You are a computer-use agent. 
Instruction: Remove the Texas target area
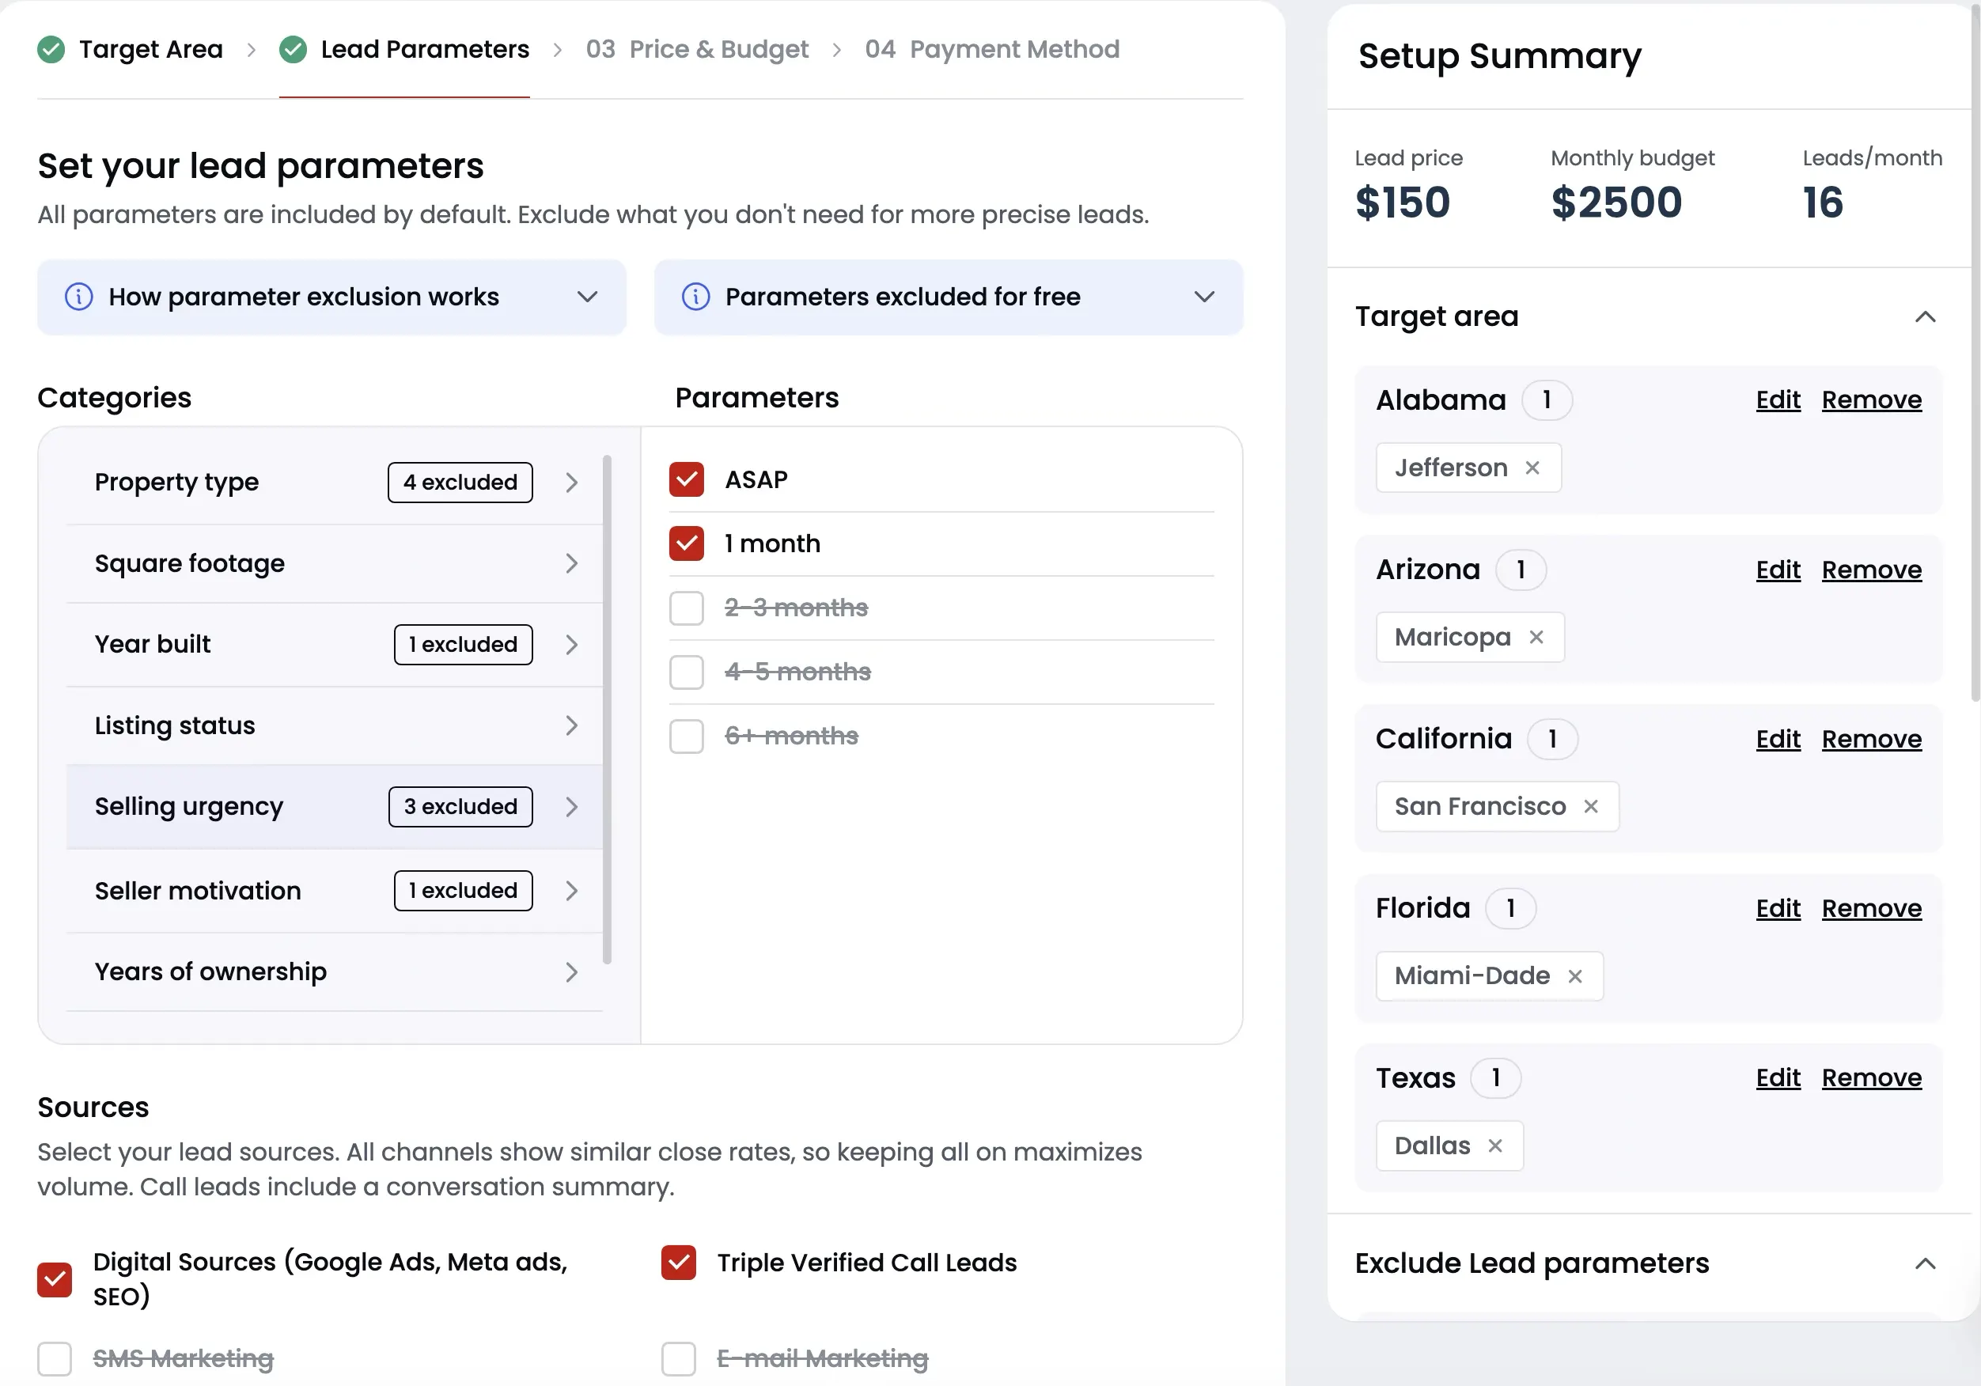pos(1871,1078)
